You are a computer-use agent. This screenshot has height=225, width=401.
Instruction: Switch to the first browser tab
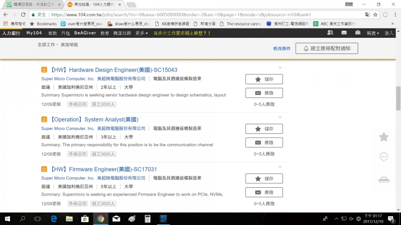click(32, 4)
